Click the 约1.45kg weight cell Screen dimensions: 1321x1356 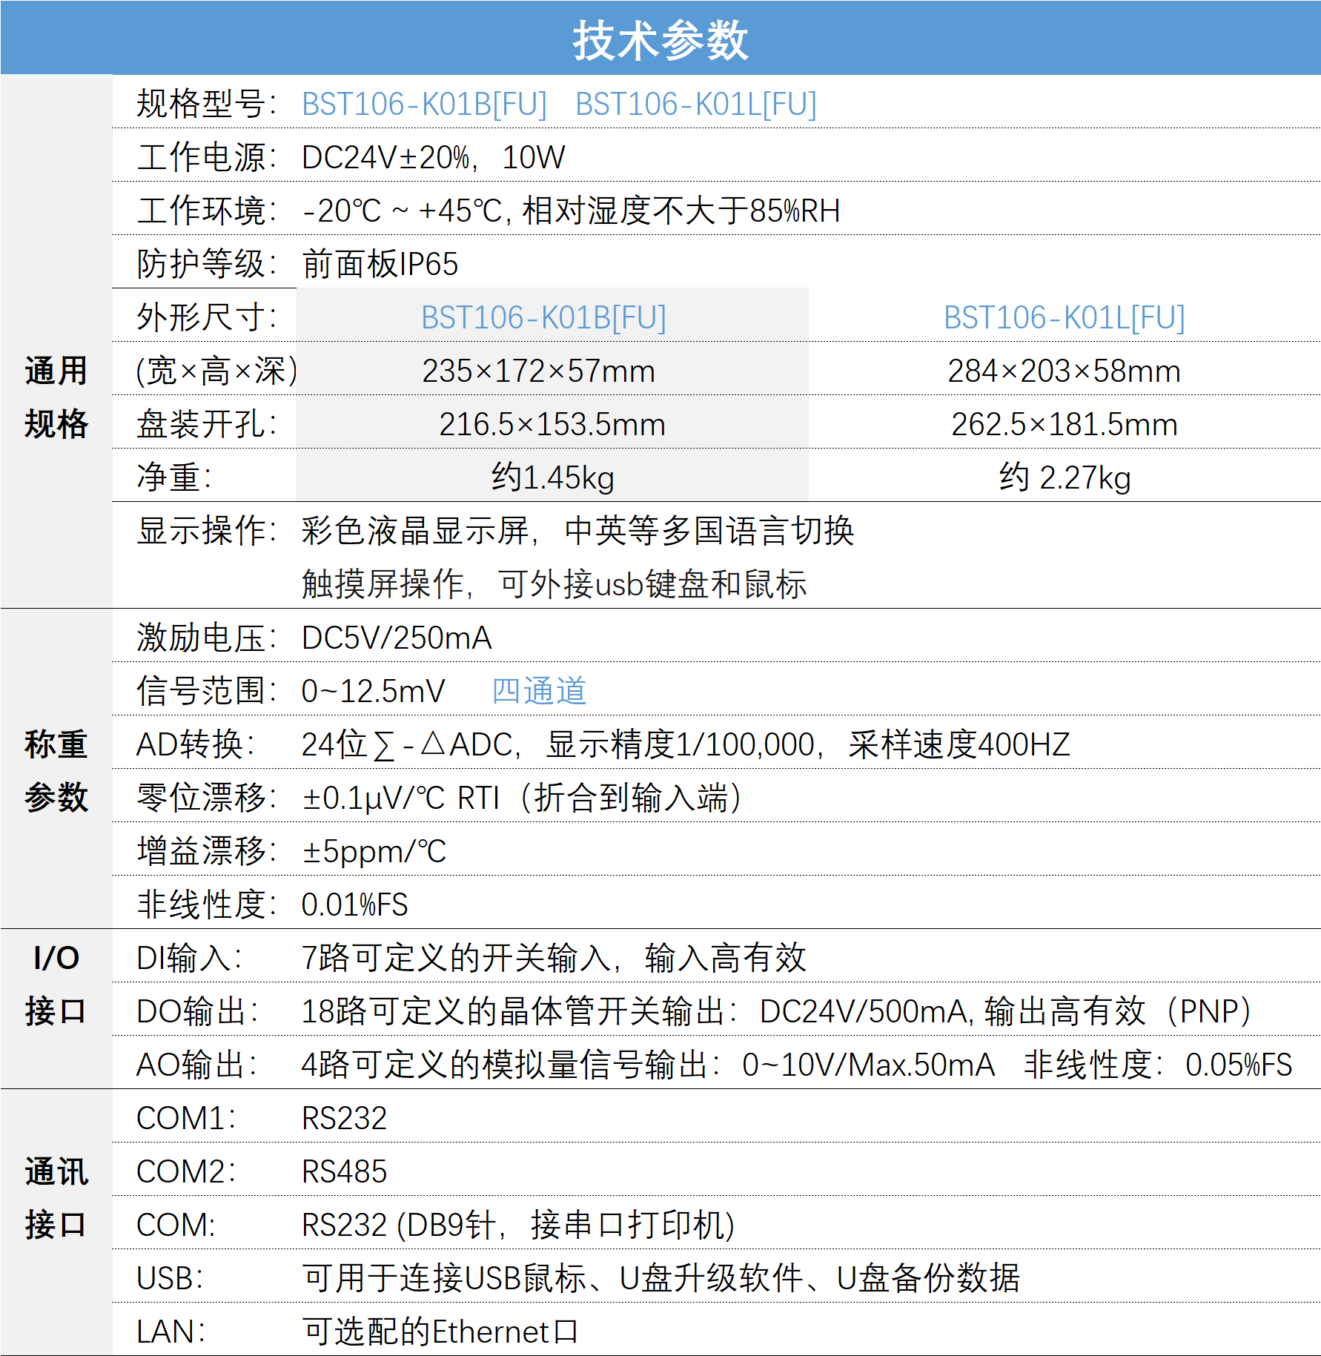553,477
